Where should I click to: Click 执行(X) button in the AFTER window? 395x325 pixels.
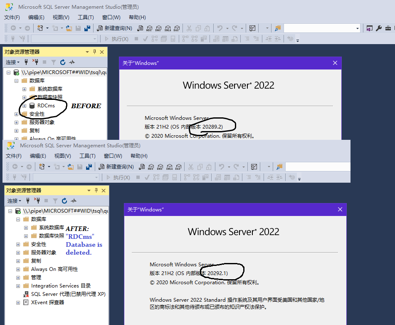118,177
